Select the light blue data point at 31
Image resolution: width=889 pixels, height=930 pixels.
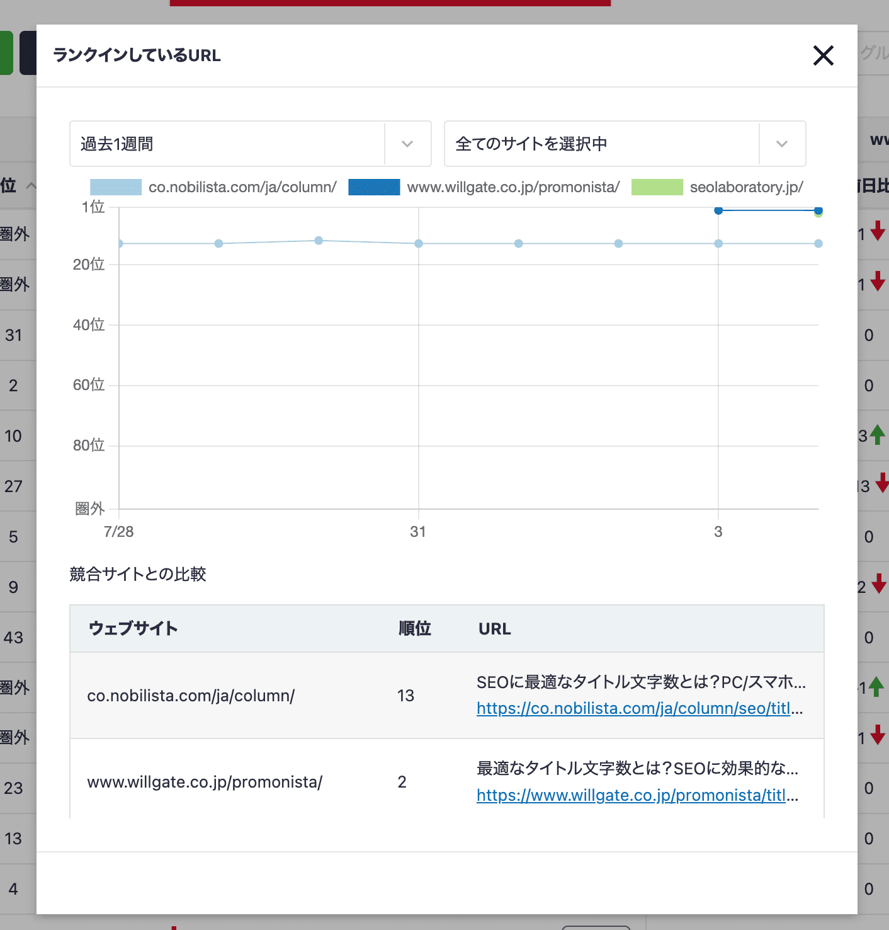[419, 243]
